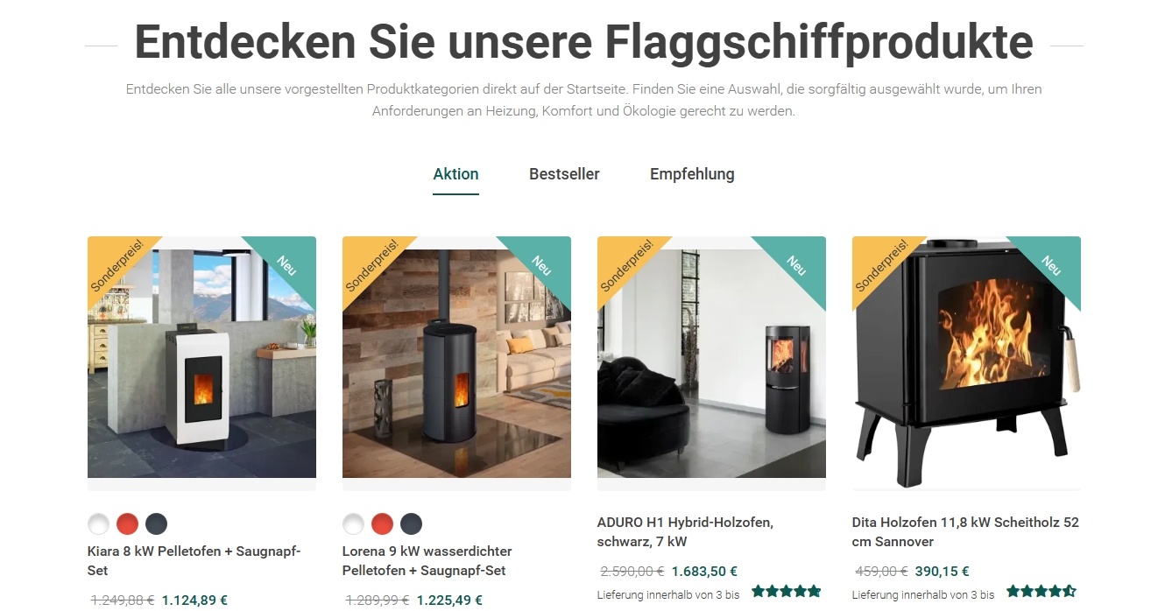Open Lorena 9 kW Pelletofen product image

point(456,363)
